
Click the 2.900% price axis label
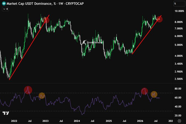tap(179, 72)
